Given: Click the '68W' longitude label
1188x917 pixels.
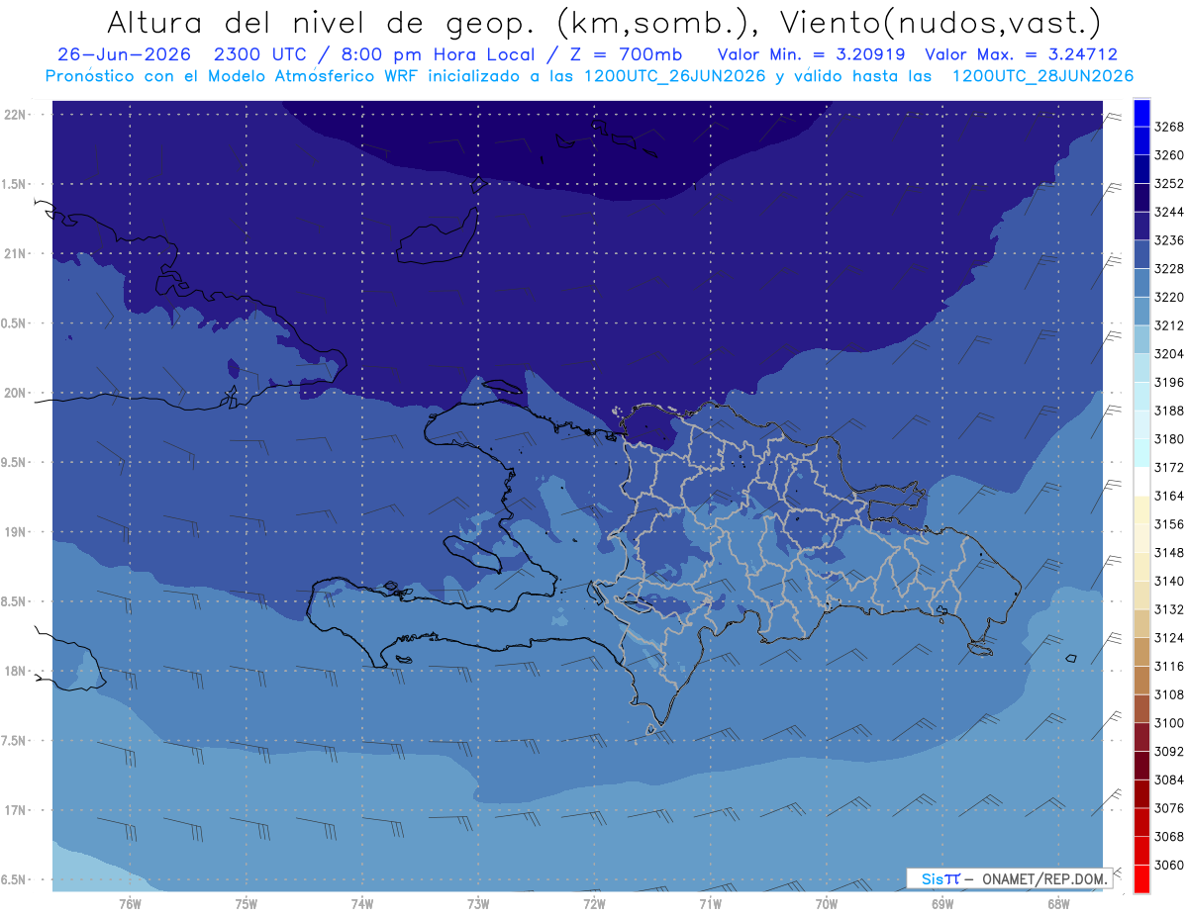Looking at the screenshot, I should click(1058, 904).
